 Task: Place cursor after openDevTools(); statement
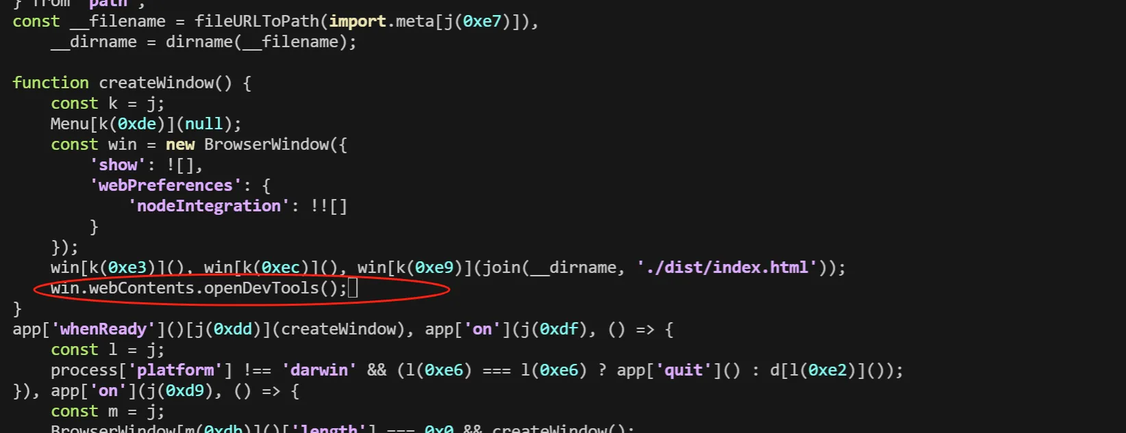point(353,289)
